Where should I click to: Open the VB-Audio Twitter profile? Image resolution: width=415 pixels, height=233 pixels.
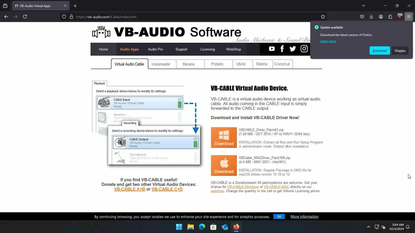pos(293,49)
